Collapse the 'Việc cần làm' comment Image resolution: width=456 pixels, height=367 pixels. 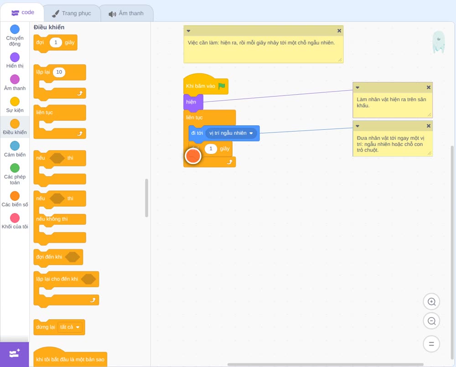coord(188,31)
